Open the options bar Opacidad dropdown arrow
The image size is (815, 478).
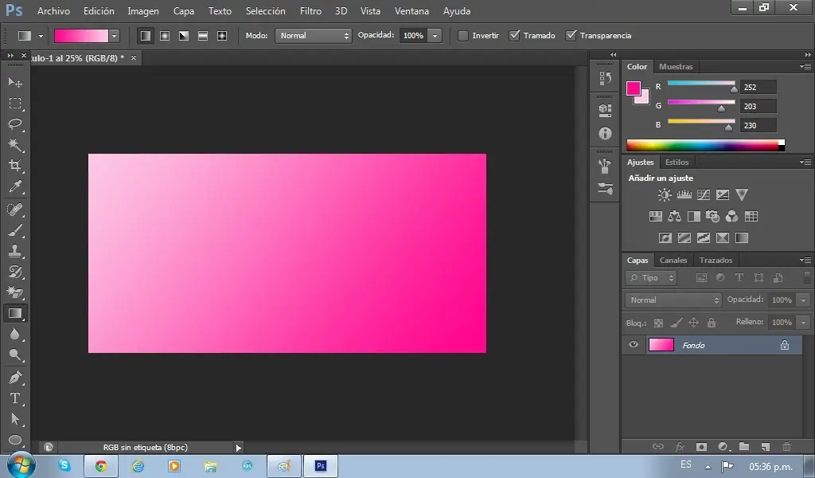tap(435, 35)
